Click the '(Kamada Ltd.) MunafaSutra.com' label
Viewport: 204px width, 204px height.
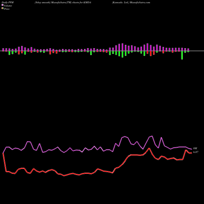click(x=131, y=2)
